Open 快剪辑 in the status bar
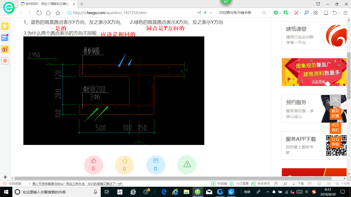The image size is (351, 197). coord(219,184)
